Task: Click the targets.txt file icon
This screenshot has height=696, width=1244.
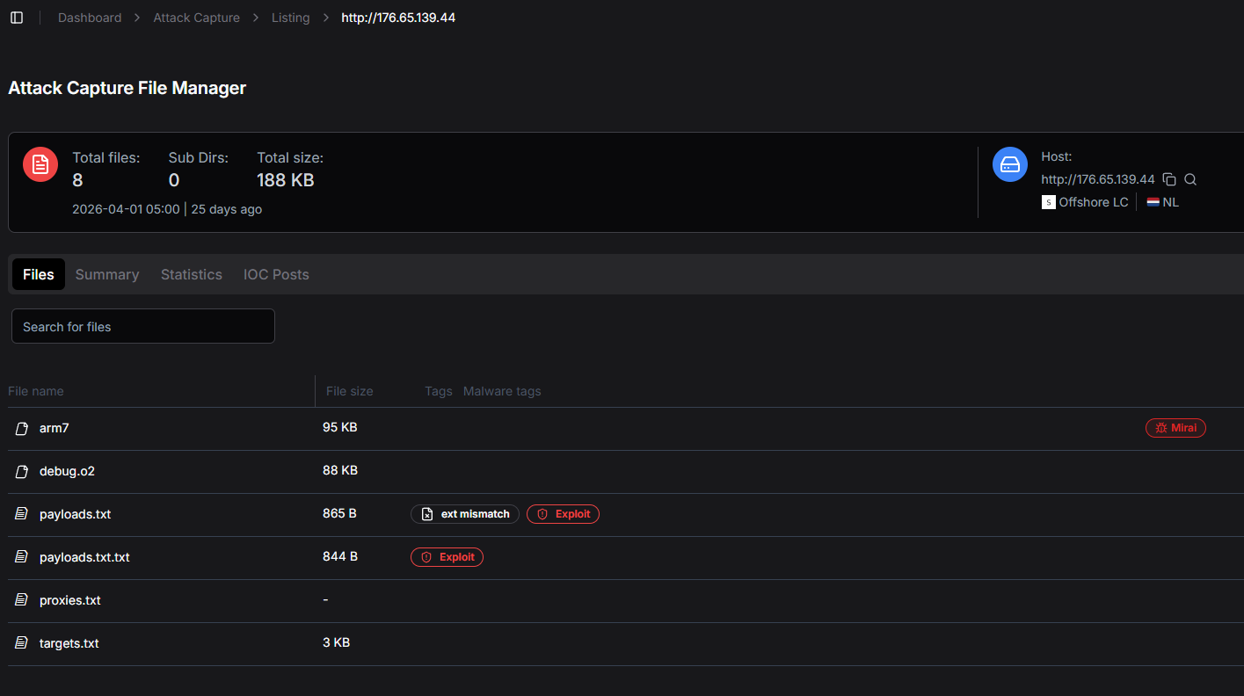Action: [x=22, y=643]
